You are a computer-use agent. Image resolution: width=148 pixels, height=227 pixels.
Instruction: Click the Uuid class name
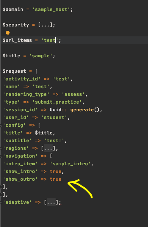click(x=56, y=110)
